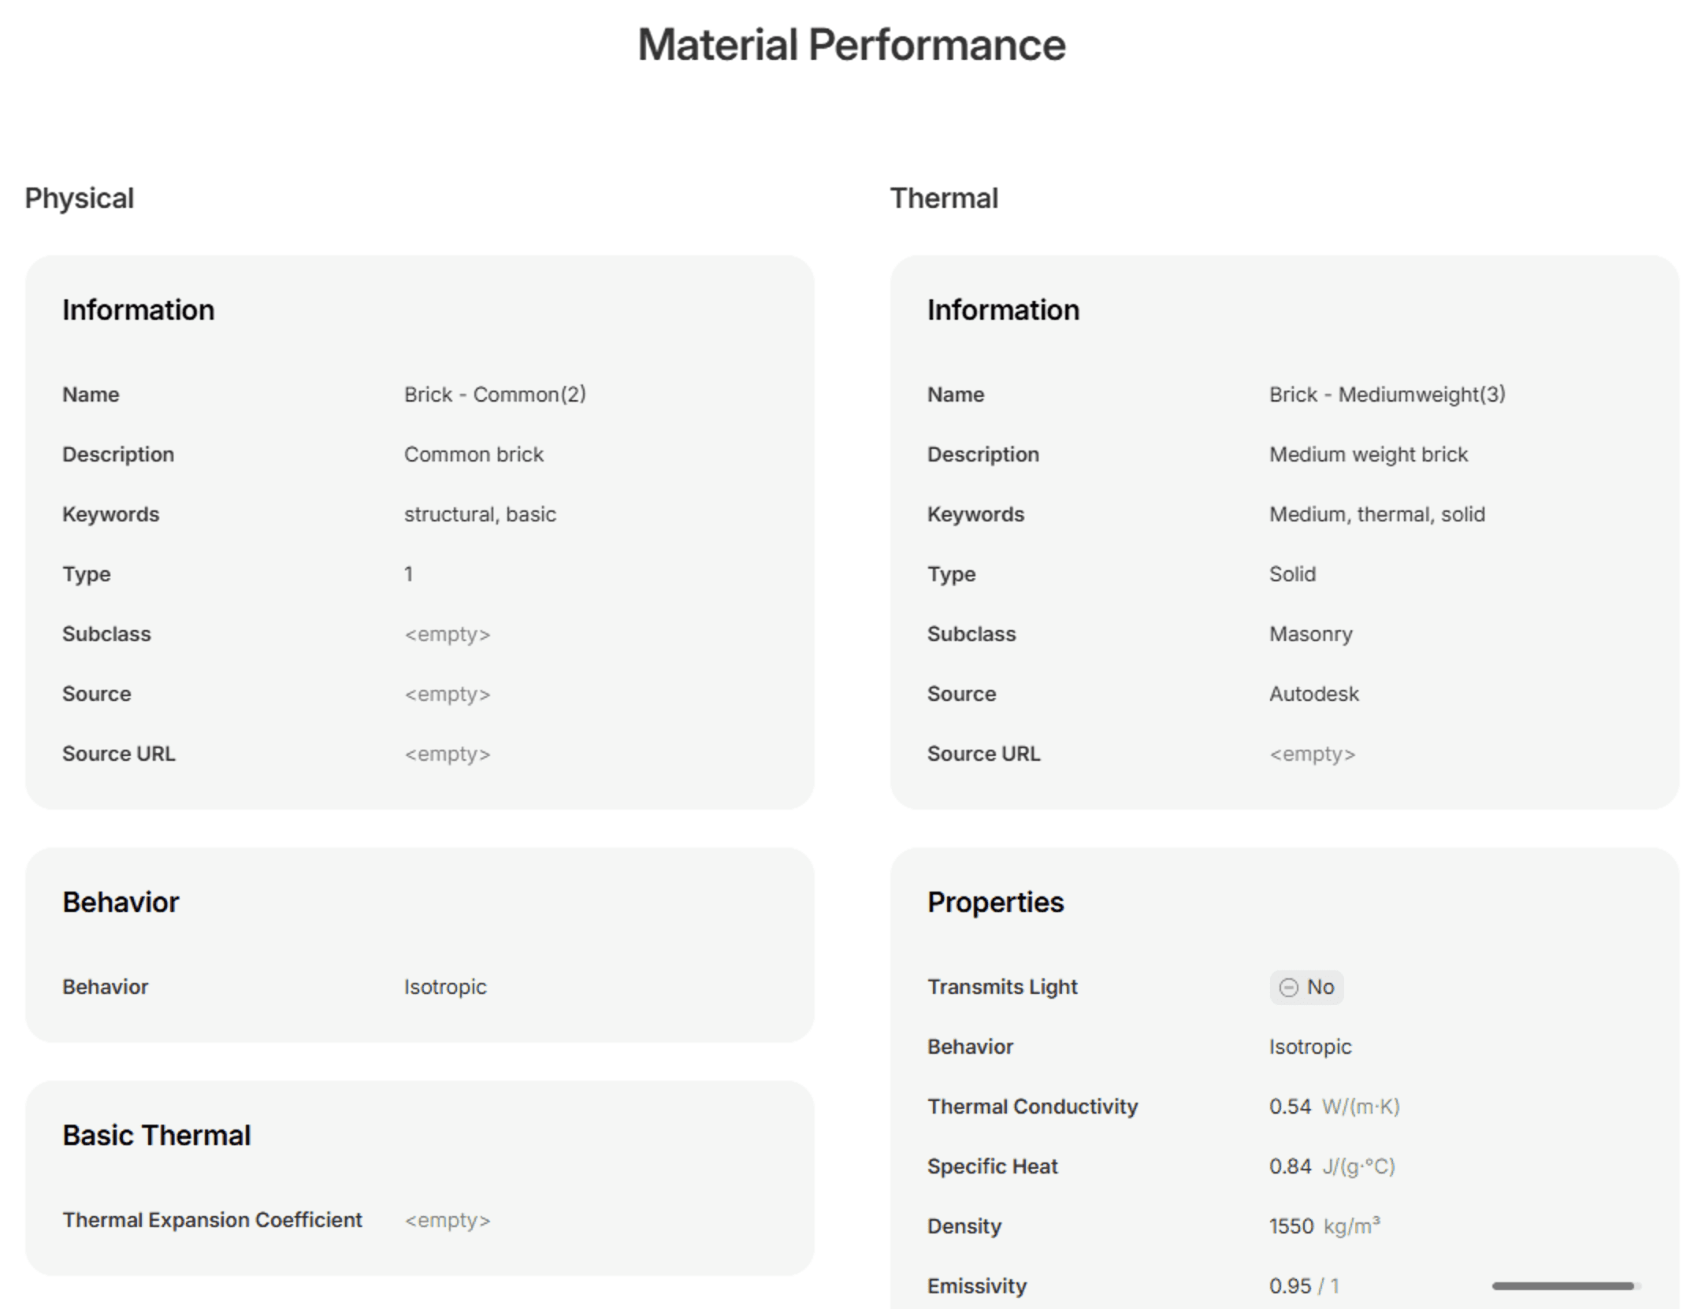The width and height of the screenshot is (1705, 1309).
Task: Click the Autodesk Source value
Action: (x=1313, y=693)
